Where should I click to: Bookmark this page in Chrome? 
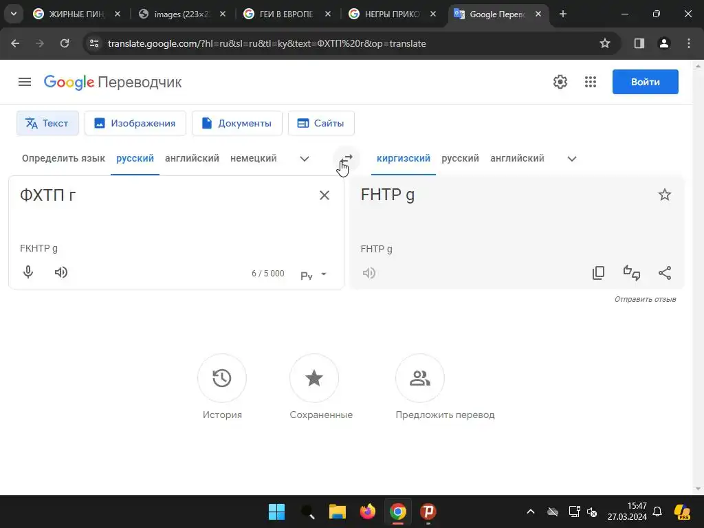click(x=605, y=43)
